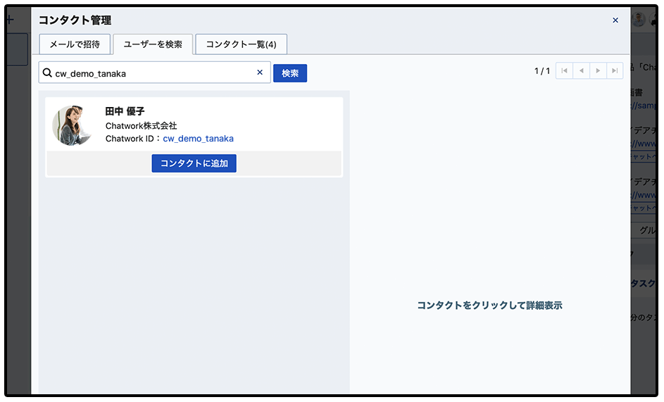Click the 1 / 1 page indicator

(x=541, y=71)
